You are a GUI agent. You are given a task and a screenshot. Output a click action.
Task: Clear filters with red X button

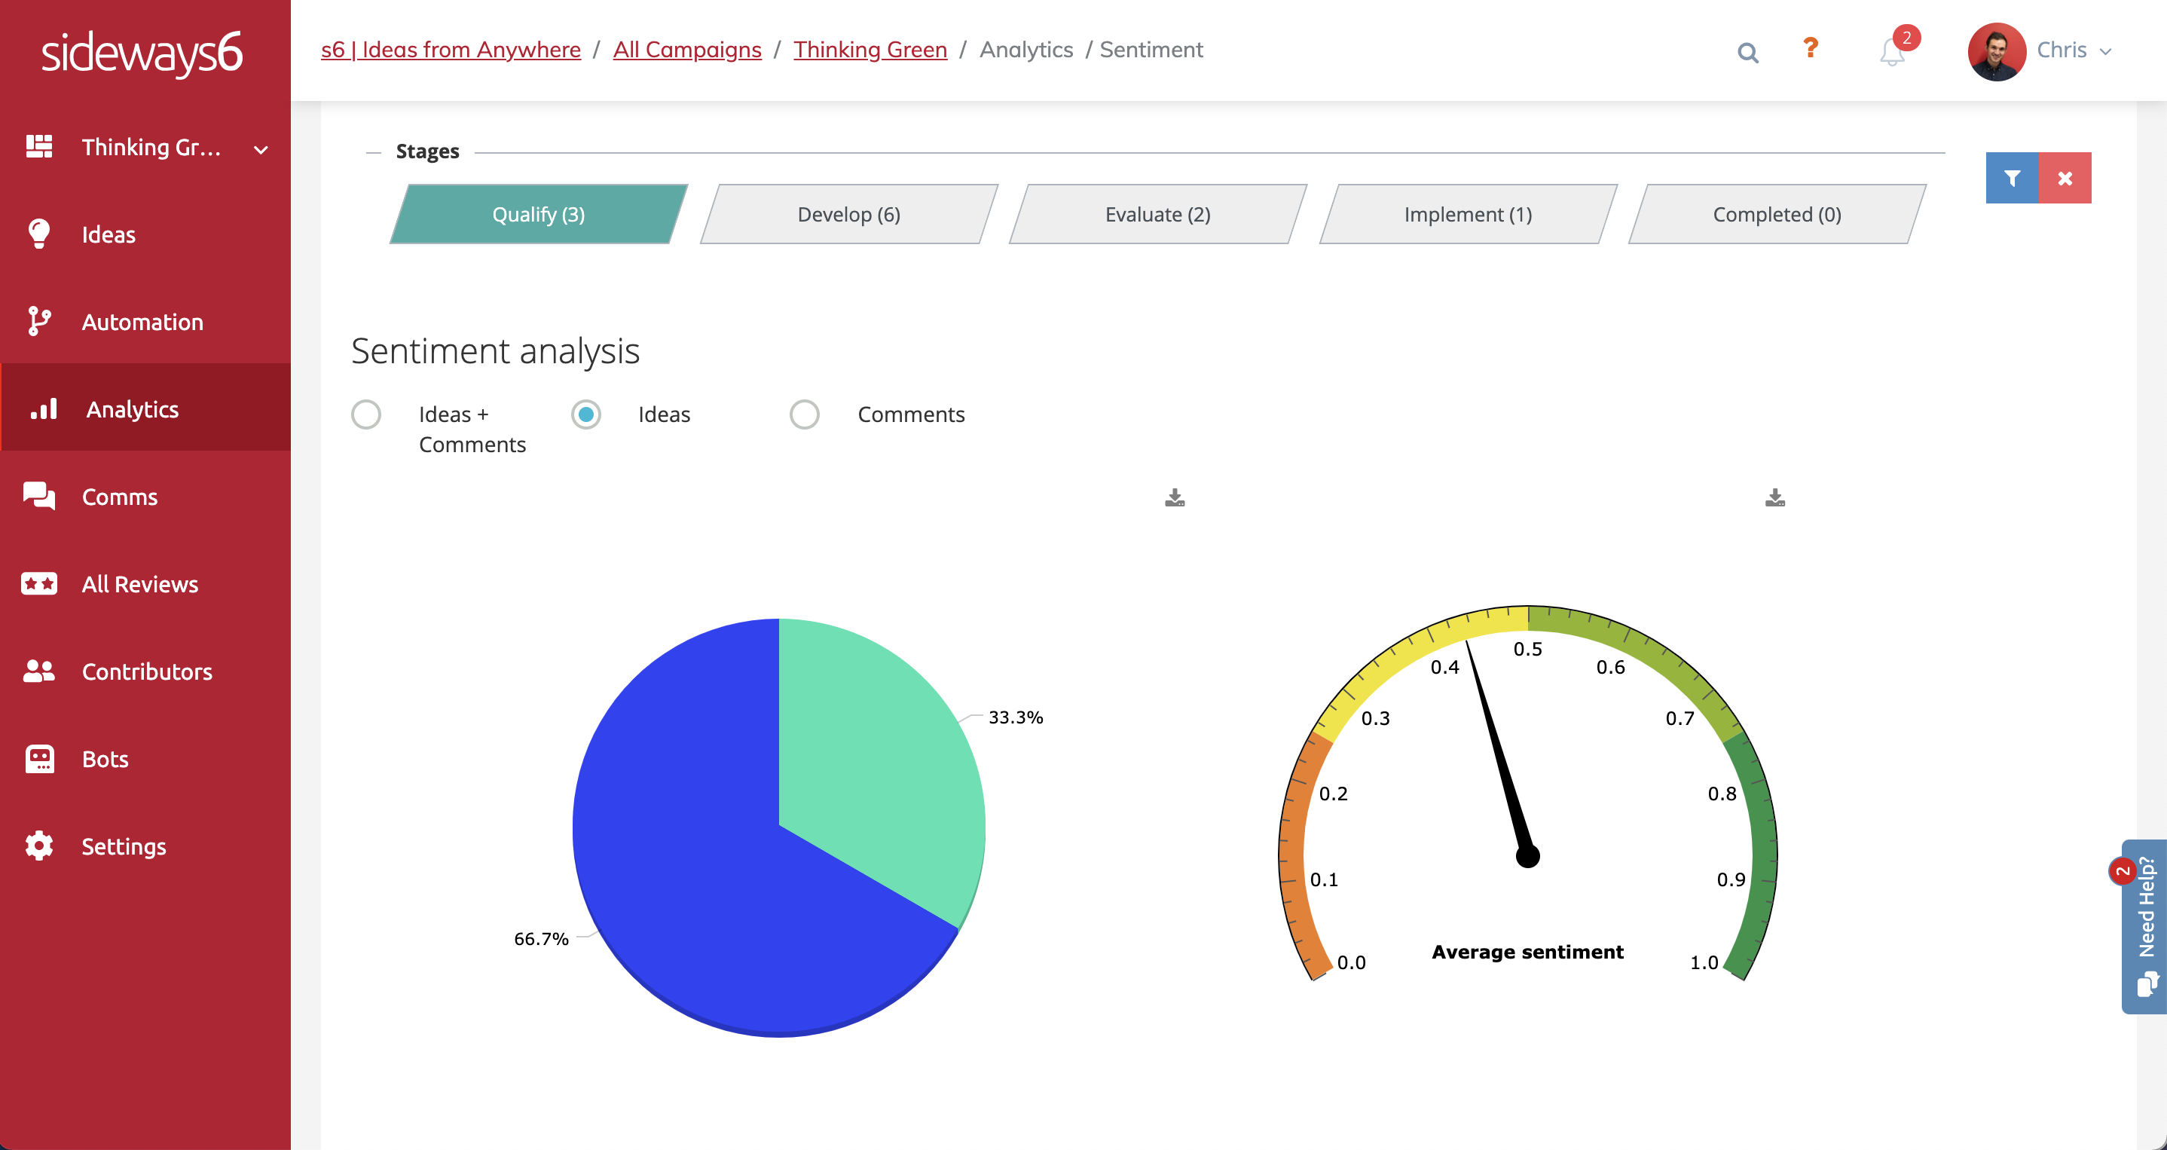2065,178
